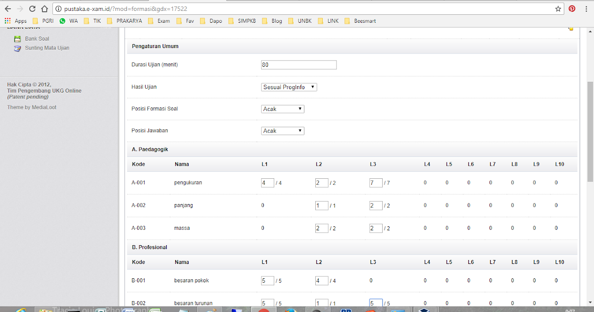Open Bank Soal link in sidebar
This screenshot has height=312, width=594.
pyautogui.click(x=37, y=39)
